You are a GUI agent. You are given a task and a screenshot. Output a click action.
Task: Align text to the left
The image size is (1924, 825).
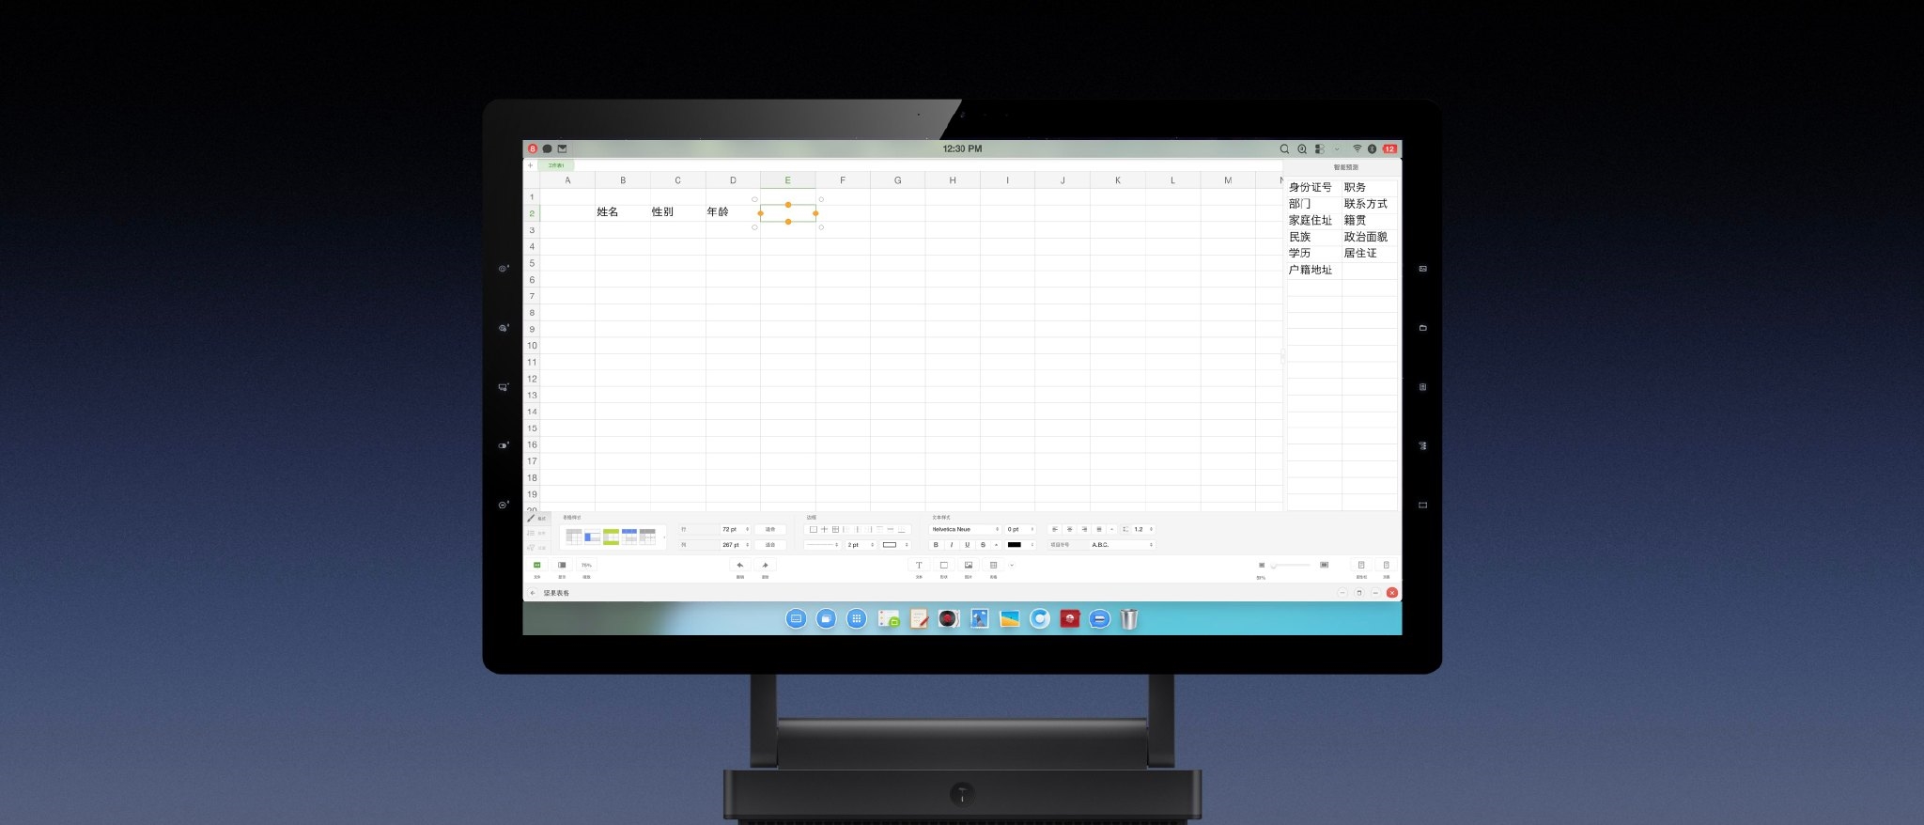pos(1055,530)
